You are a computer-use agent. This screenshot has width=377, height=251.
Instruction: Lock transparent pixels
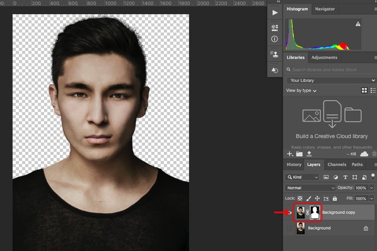[x=300, y=198]
